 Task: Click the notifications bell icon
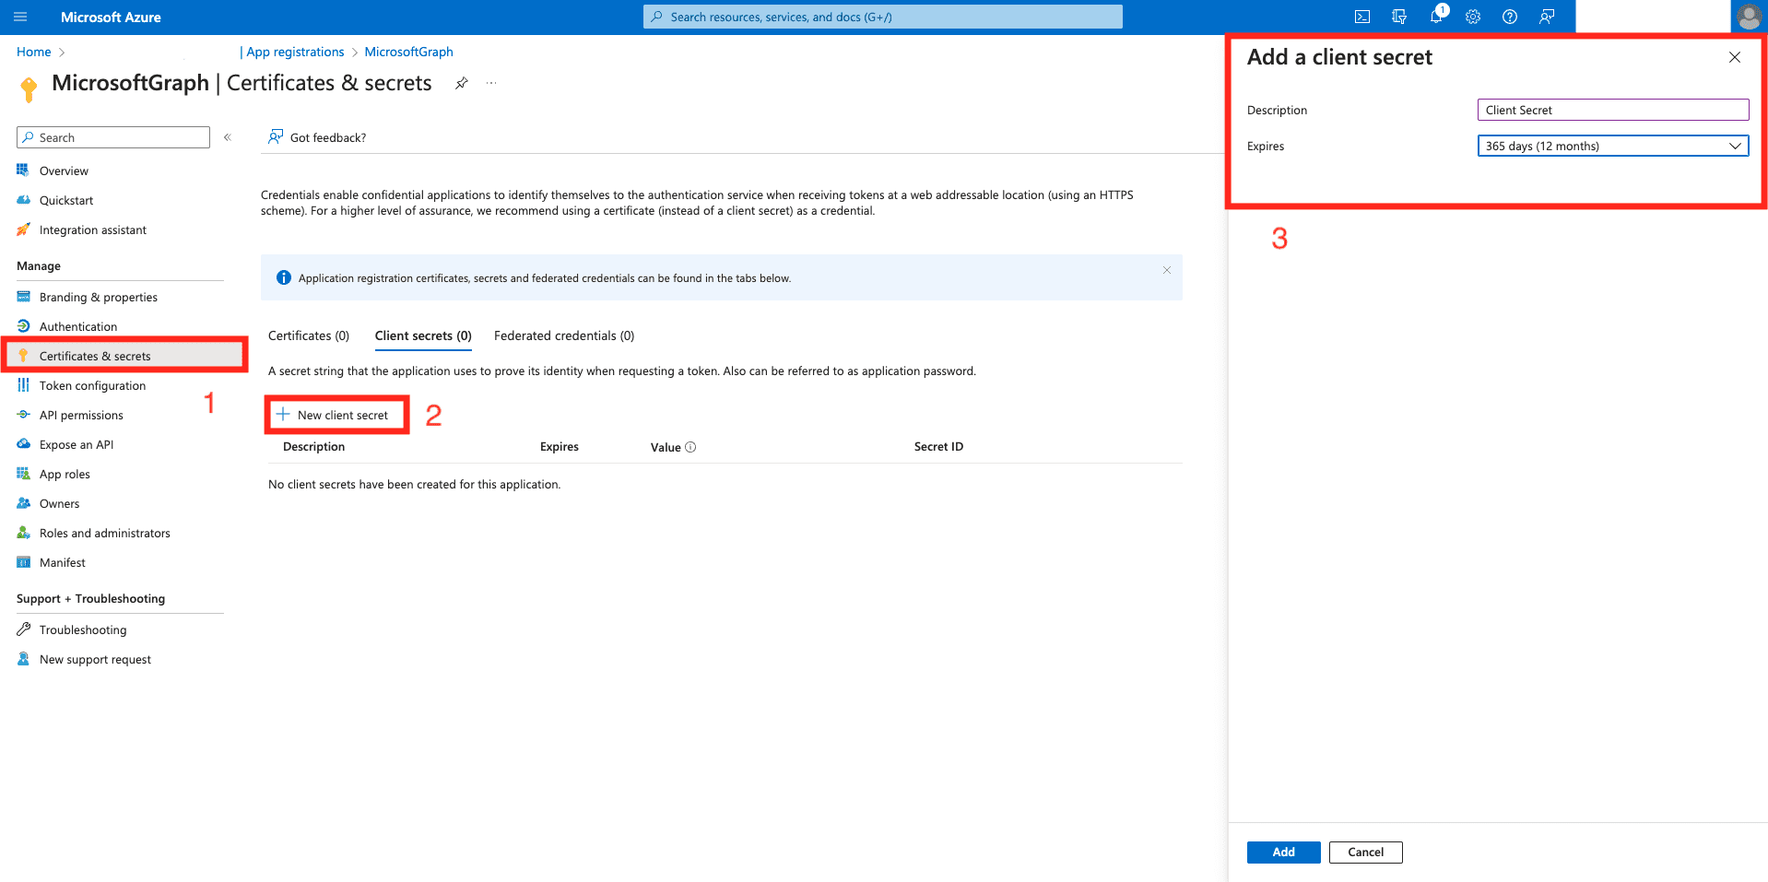(x=1436, y=17)
